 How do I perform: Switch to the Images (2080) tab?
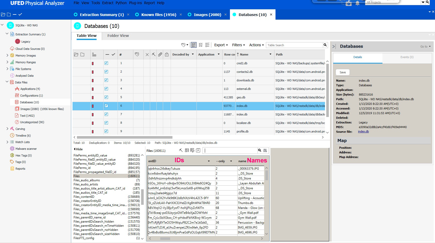coord(207,15)
